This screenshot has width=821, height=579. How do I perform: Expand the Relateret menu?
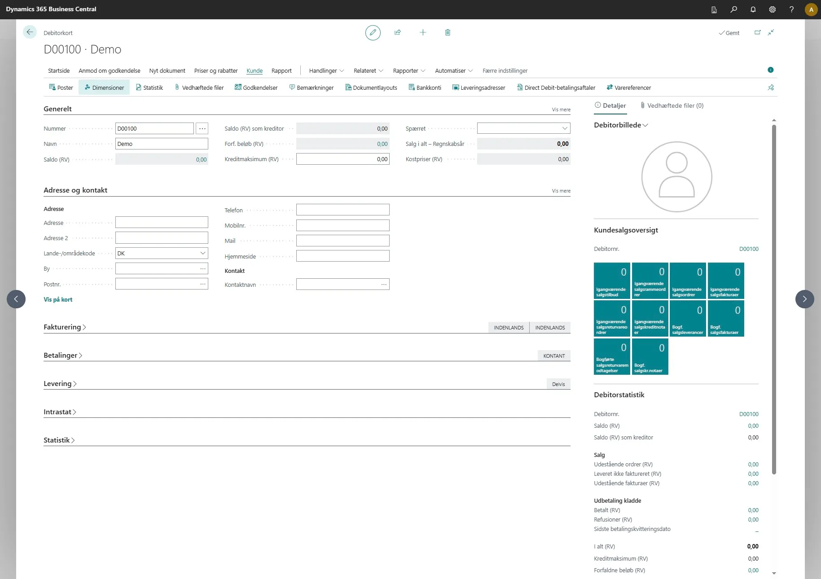pos(368,70)
